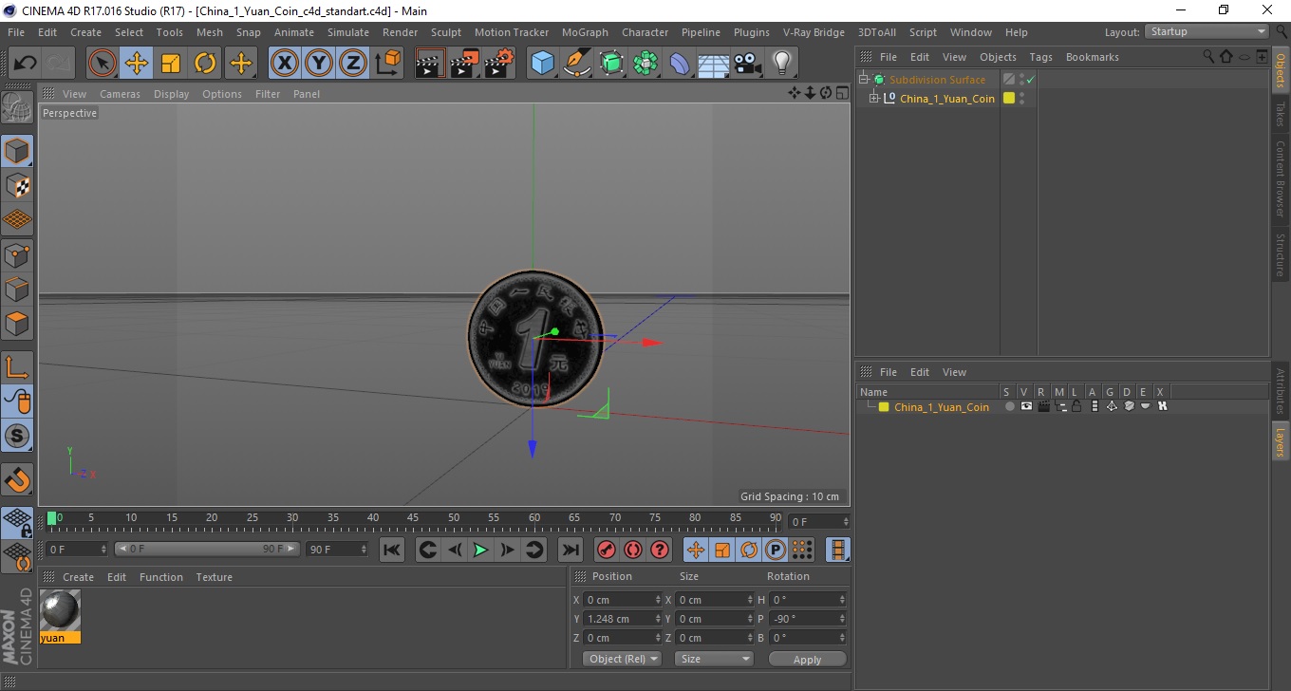Open the Window menu
The image size is (1291, 691).
click(x=970, y=32)
